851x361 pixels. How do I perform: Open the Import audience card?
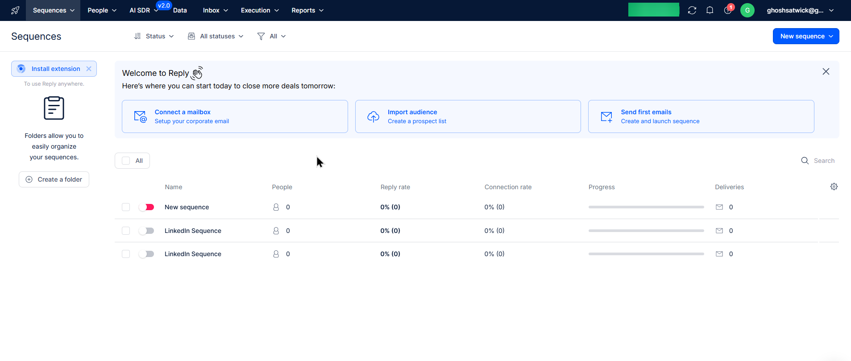(468, 116)
